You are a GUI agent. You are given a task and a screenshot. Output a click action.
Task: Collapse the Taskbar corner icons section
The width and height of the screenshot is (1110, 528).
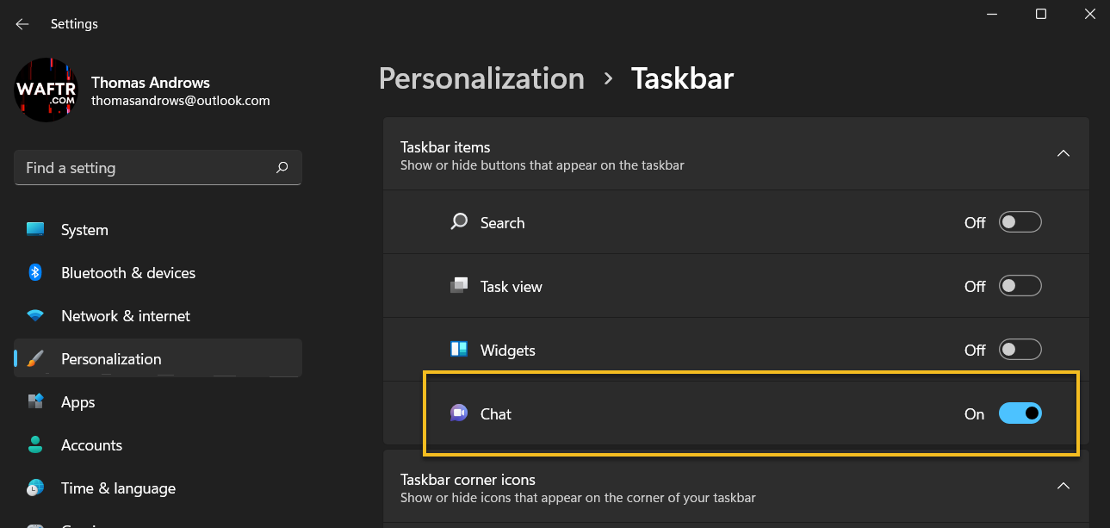1063,486
